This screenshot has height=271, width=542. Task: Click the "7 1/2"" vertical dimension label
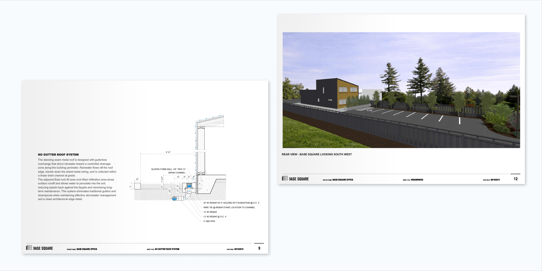[x=162, y=179]
